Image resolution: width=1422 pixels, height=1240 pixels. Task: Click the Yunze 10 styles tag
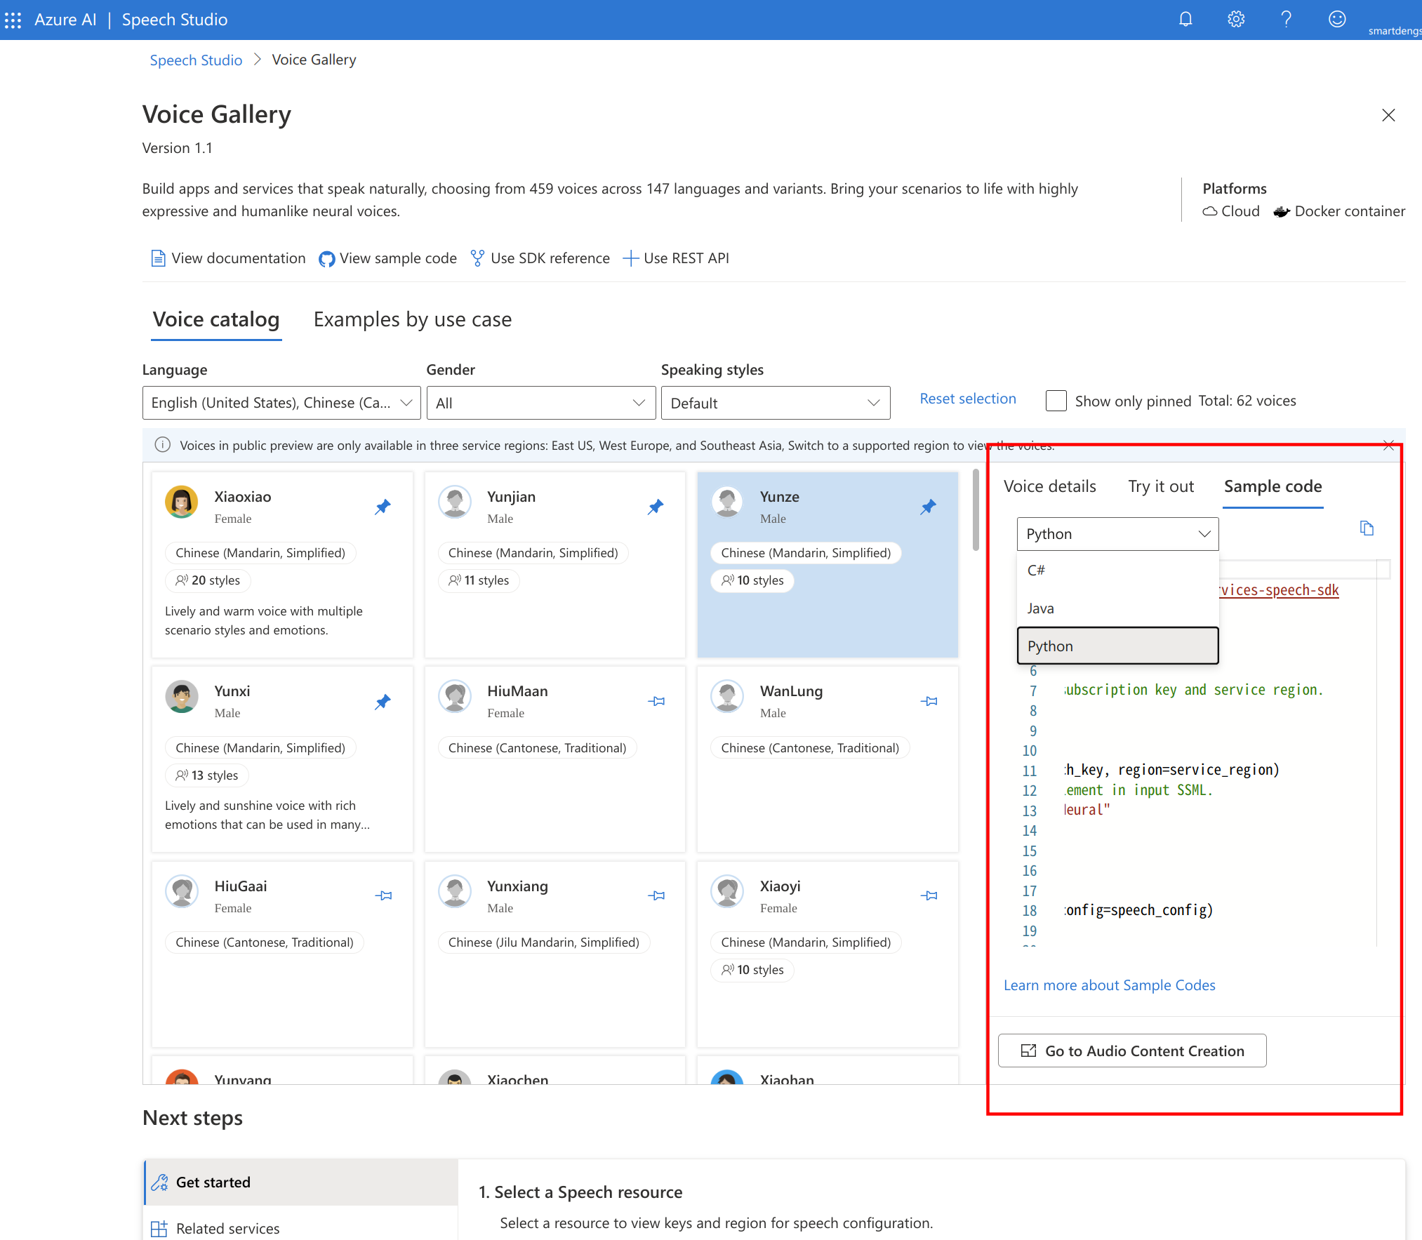pyautogui.click(x=752, y=580)
